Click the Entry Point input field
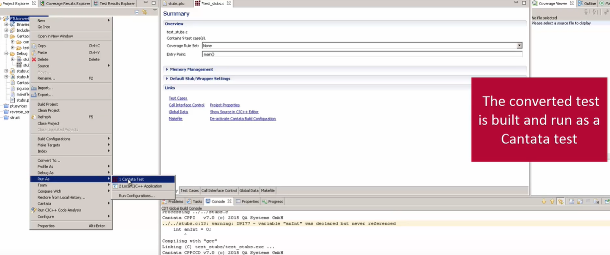 (362, 54)
